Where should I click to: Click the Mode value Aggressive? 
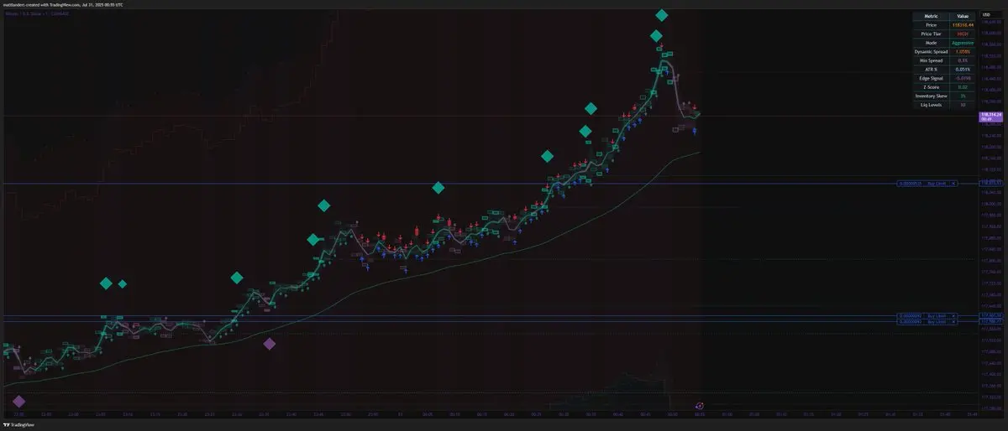[962, 43]
